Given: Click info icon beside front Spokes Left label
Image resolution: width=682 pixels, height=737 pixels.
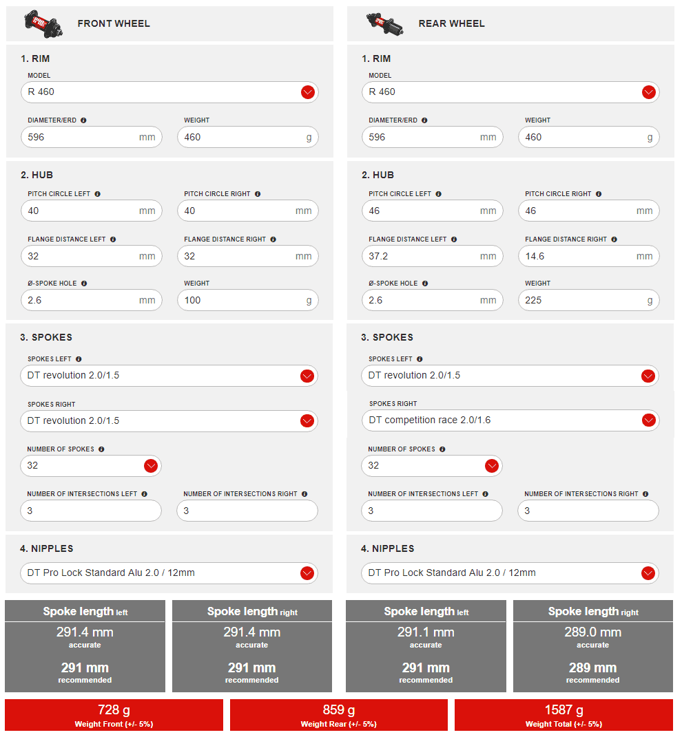Looking at the screenshot, I should tap(79, 359).
